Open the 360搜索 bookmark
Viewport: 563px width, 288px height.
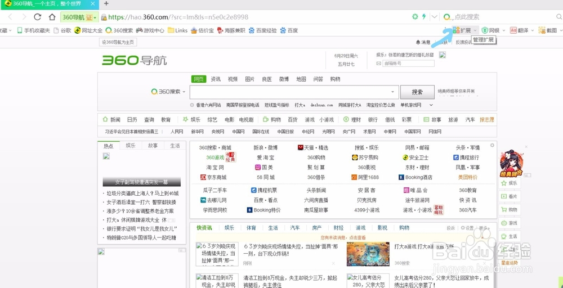119,30
